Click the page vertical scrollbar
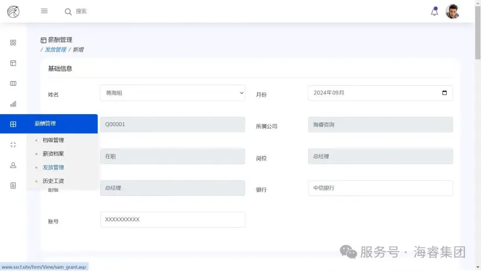Image resolution: width=481 pixels, height=271 pixels. tap(478, 35)
